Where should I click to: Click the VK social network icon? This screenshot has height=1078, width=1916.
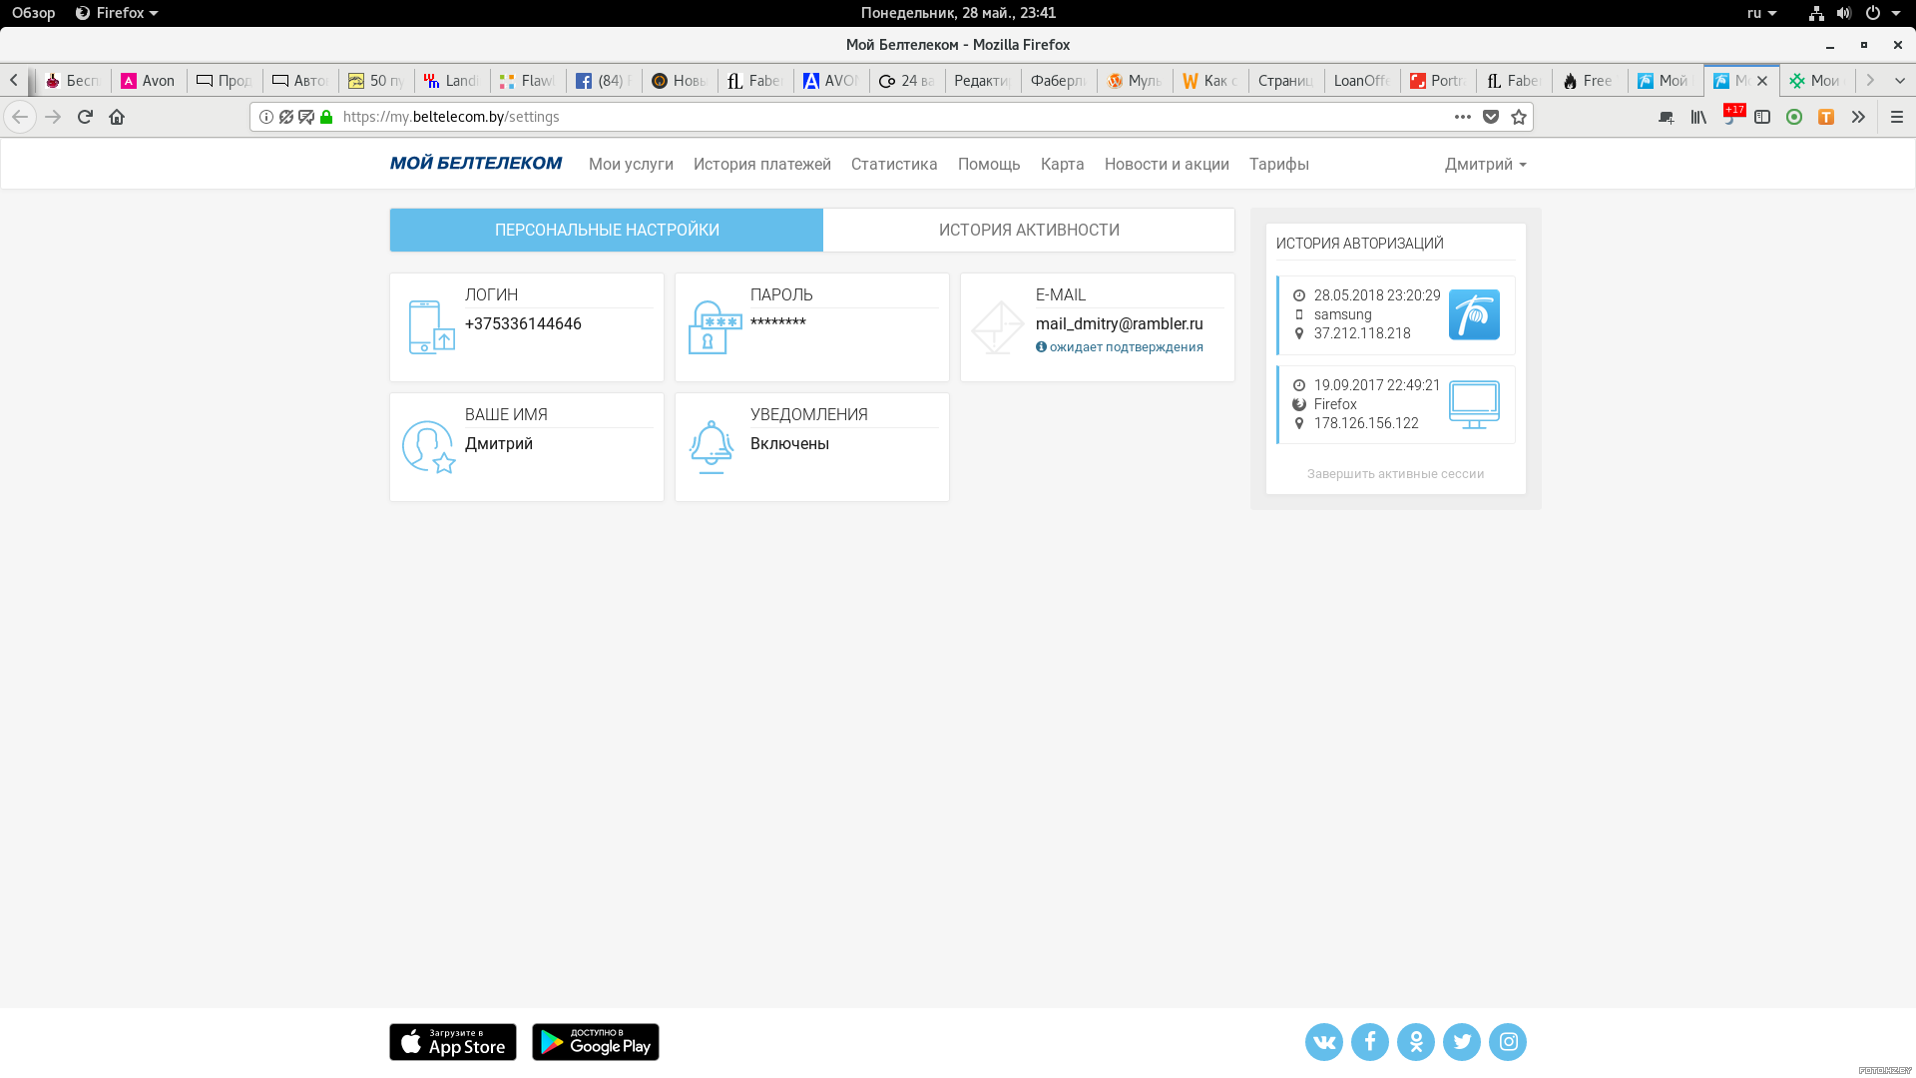(x=1324, y=1042)
